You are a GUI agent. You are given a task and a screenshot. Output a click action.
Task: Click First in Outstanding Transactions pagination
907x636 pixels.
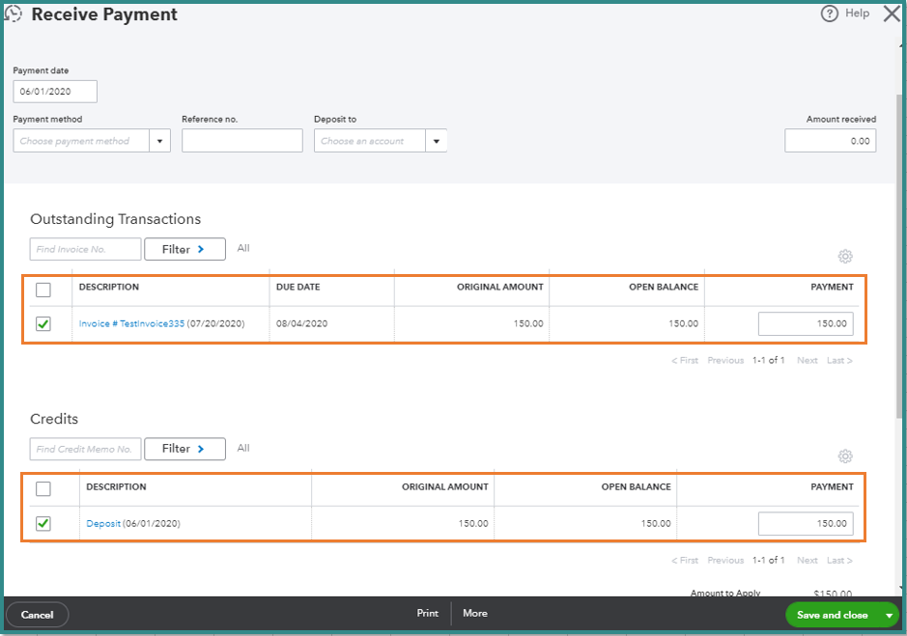pyautogui.click(x=685, y=360)
